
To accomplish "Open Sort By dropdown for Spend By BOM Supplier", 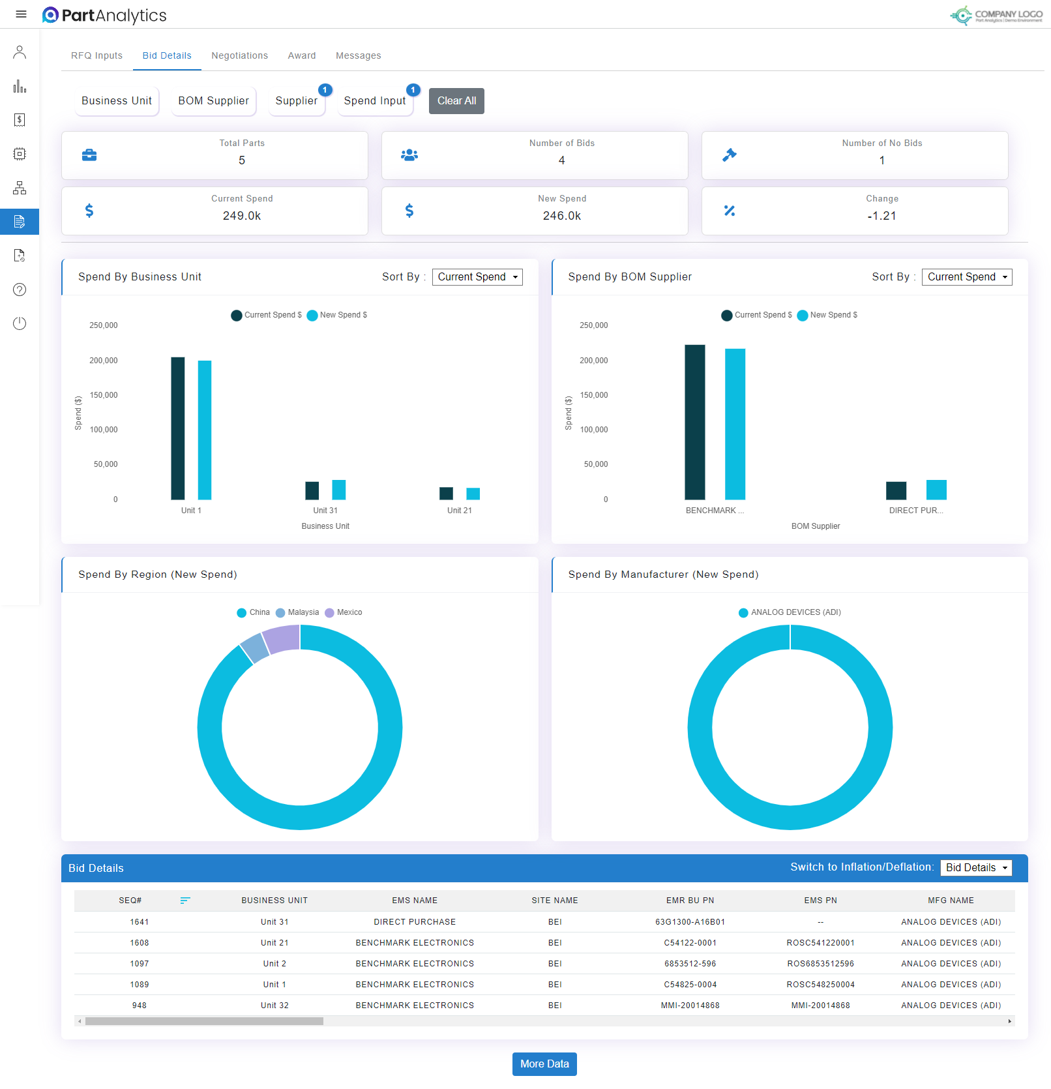I will click(x=967, y=277).
